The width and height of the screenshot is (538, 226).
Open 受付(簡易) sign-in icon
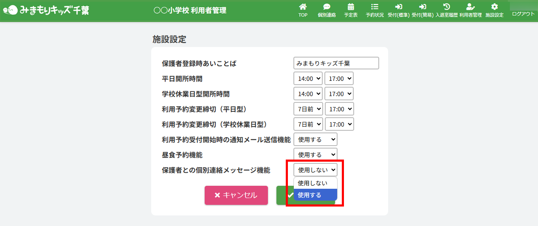tap(423, 7)
